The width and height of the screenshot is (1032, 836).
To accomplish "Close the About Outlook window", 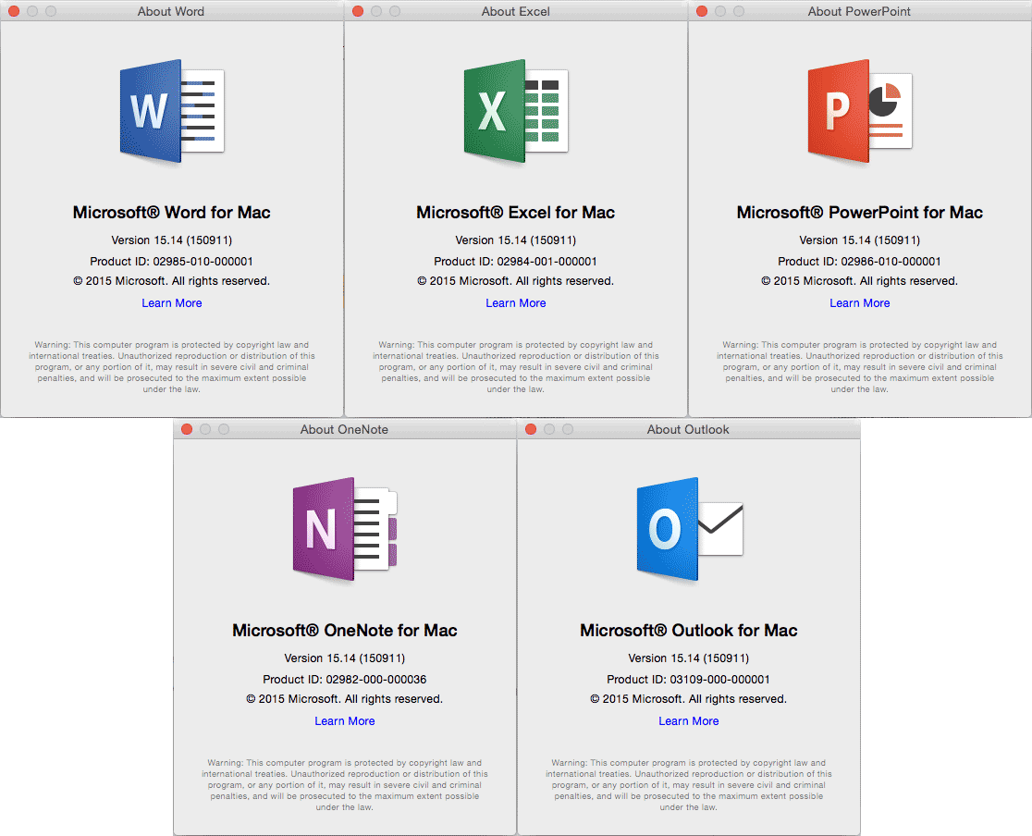I will pyautogui.click(x=531, y=429).
